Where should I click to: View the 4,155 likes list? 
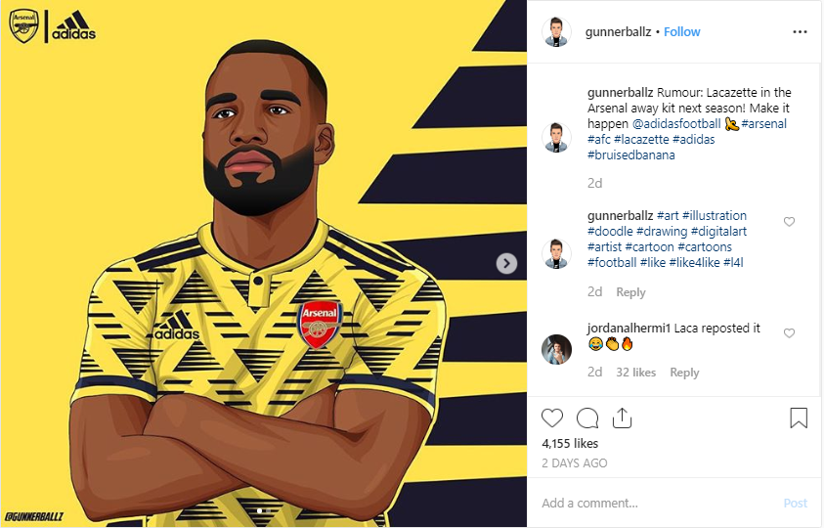click(x=572, y=443)
